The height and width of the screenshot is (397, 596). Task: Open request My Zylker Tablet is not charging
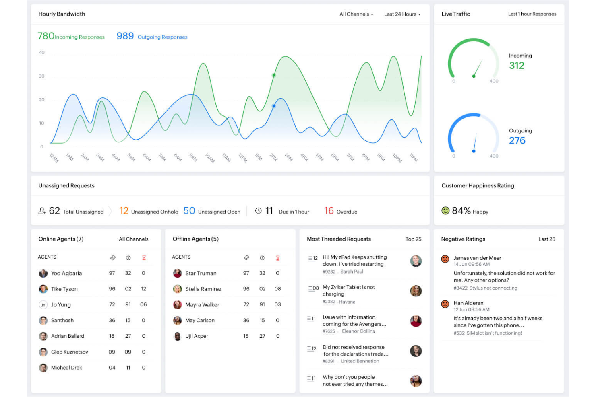click(x=349, y=291)
